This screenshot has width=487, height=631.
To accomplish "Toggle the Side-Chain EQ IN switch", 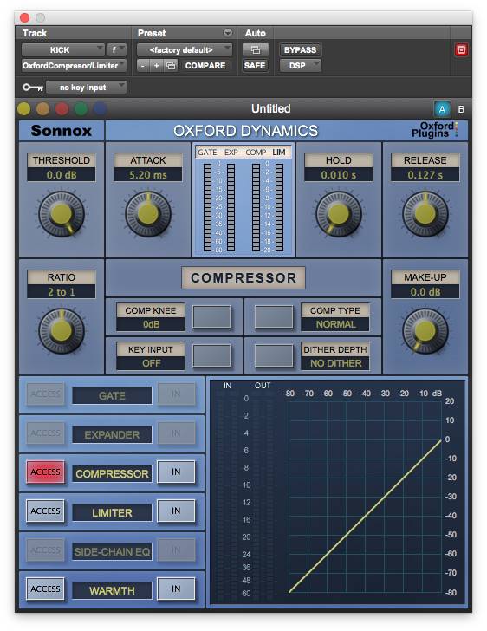I will tap(176, 550).
